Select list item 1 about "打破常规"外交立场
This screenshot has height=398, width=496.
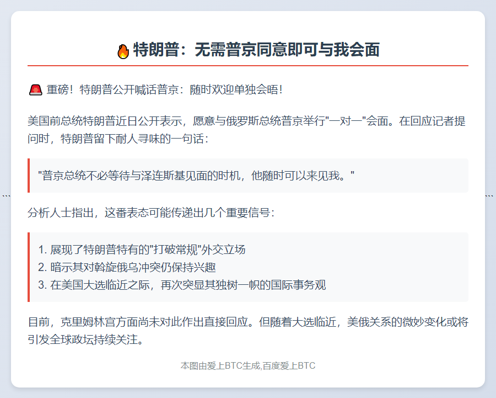[x=142, y=250]
